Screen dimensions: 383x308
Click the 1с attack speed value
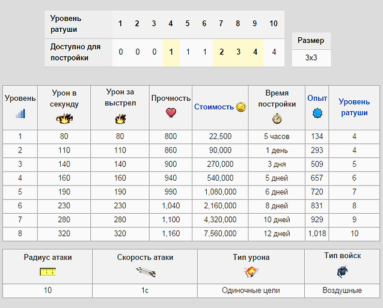click(145, 291)
